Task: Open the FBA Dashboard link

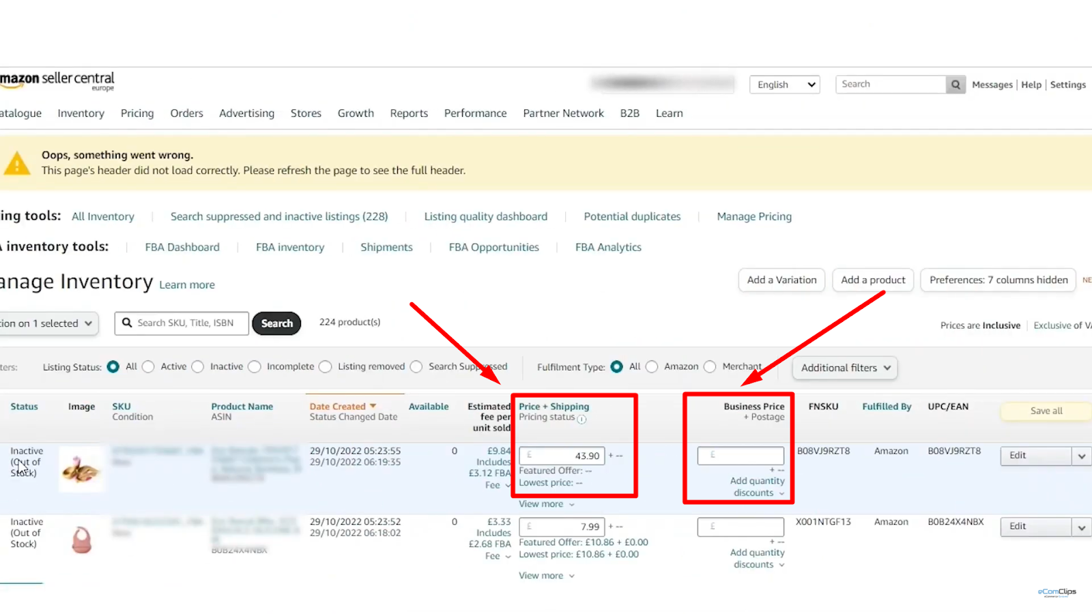Action: pos(182,247)
